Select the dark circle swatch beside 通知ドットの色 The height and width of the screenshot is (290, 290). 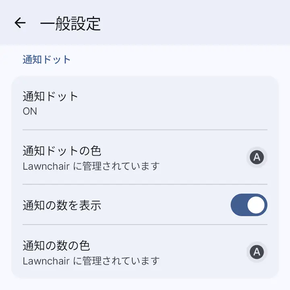pyautogui.click(x=257, y=157)
